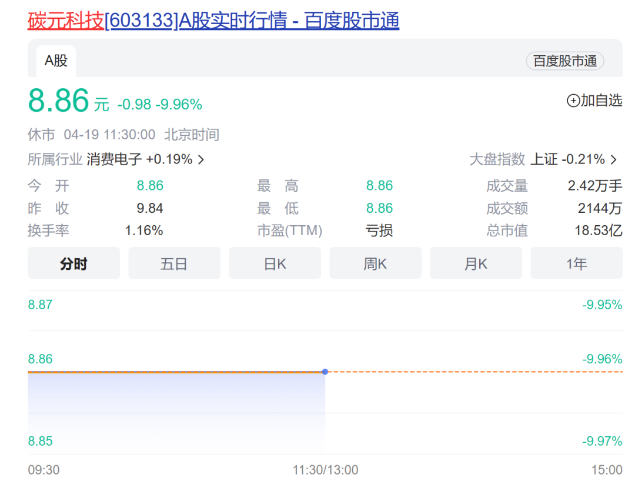635x481 pixels.
Task: Click the -9.95% chart axis label
Action: tap(602, 305)
